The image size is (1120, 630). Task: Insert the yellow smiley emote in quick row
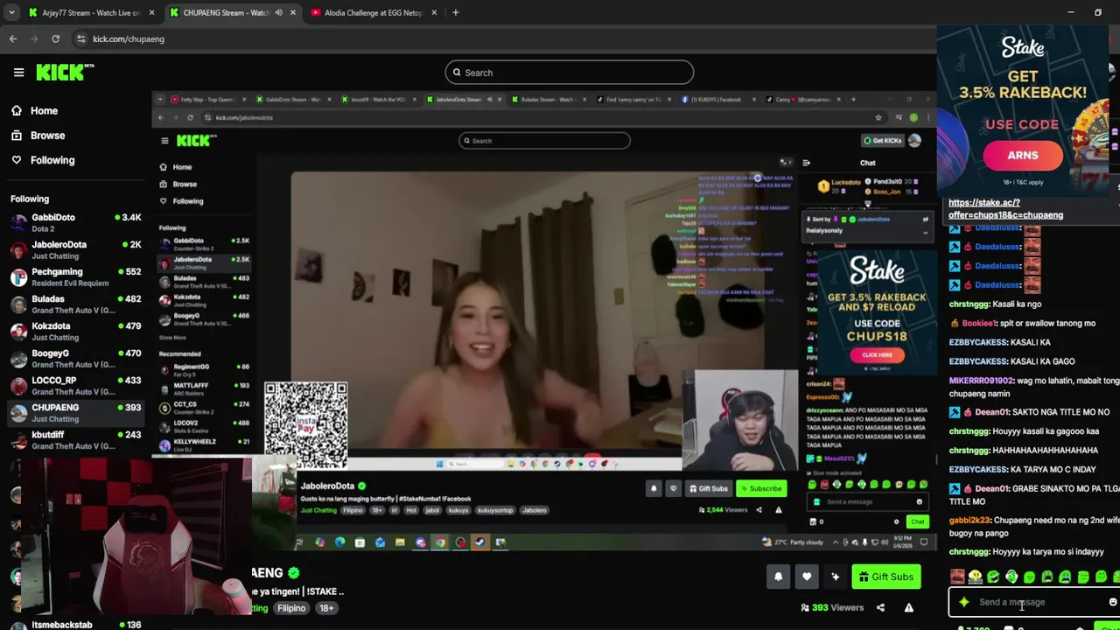click(975, 577)
